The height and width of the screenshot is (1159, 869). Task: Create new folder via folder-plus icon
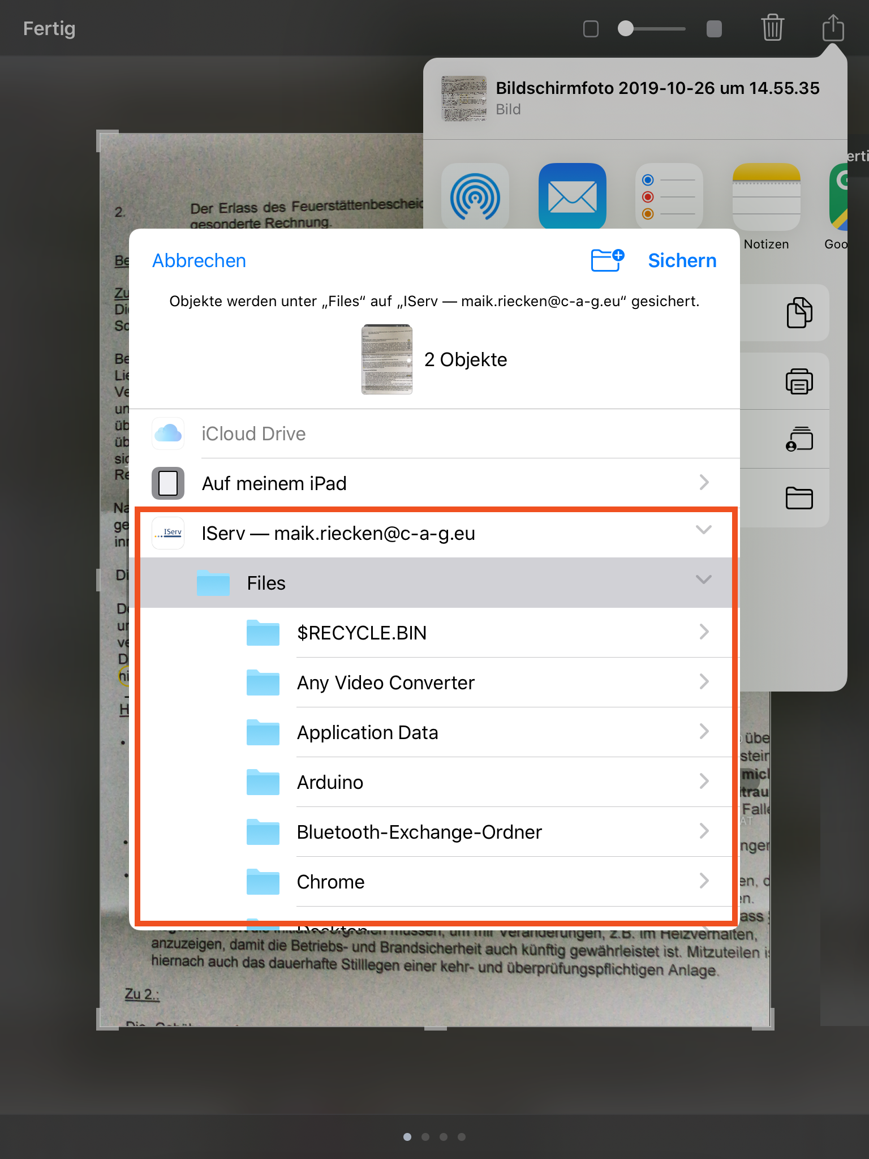point(607,260)
